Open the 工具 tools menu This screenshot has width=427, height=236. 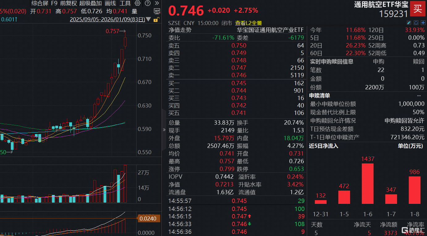[125, 3]
